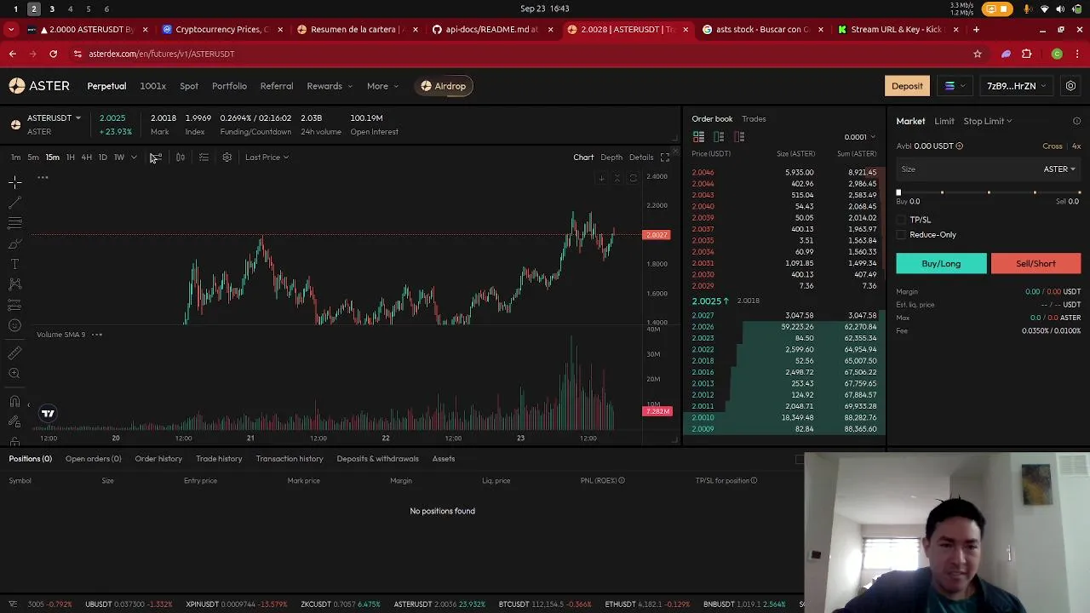Select the crosshair cursor tool
Image resolution: width=1090 pixels, height=613 pixels.
[x=14, y=182]
